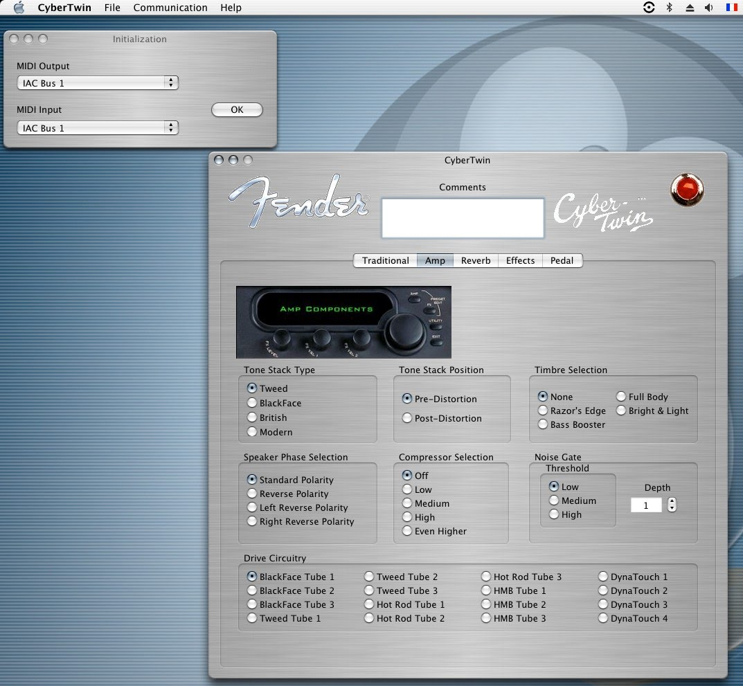Click the AMP button on amp panel image
The image size is (743, 686).
coord(414,300)
